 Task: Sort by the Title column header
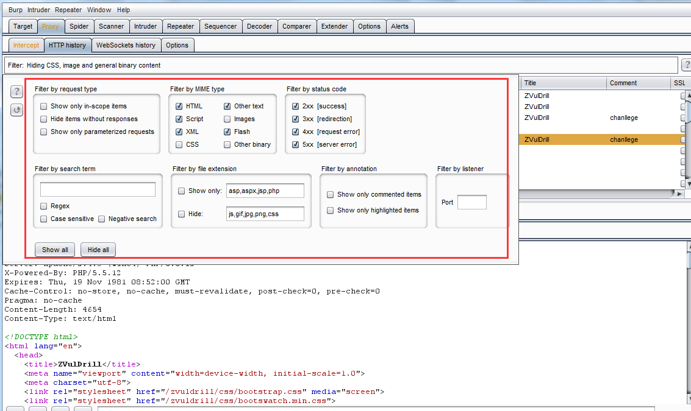(563, 83)
